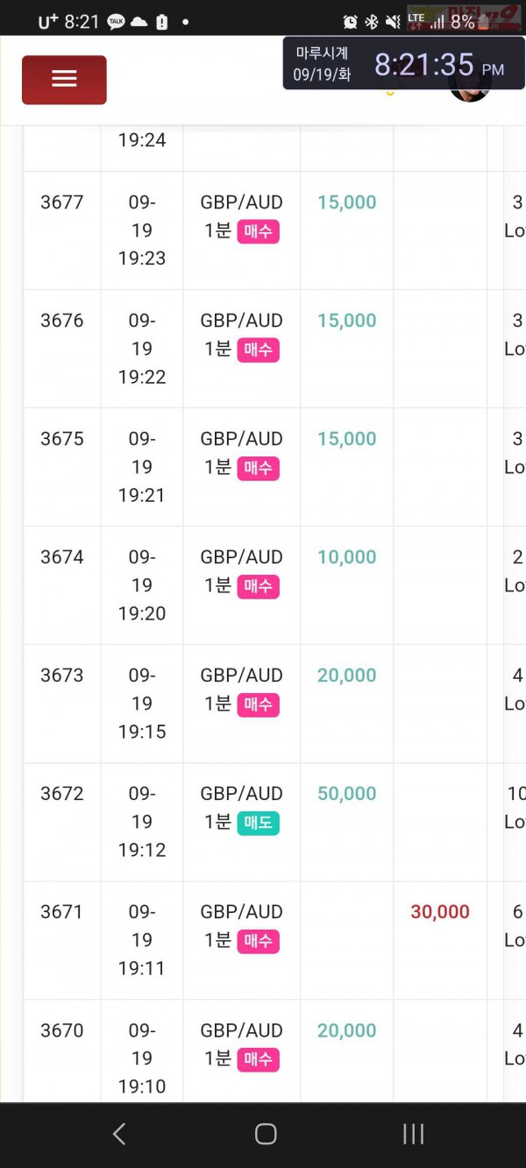Image resolution: width=526 pixels, height=1168 pixels.
Task: Open the red hamburger menu
Action: pos(64,80)
